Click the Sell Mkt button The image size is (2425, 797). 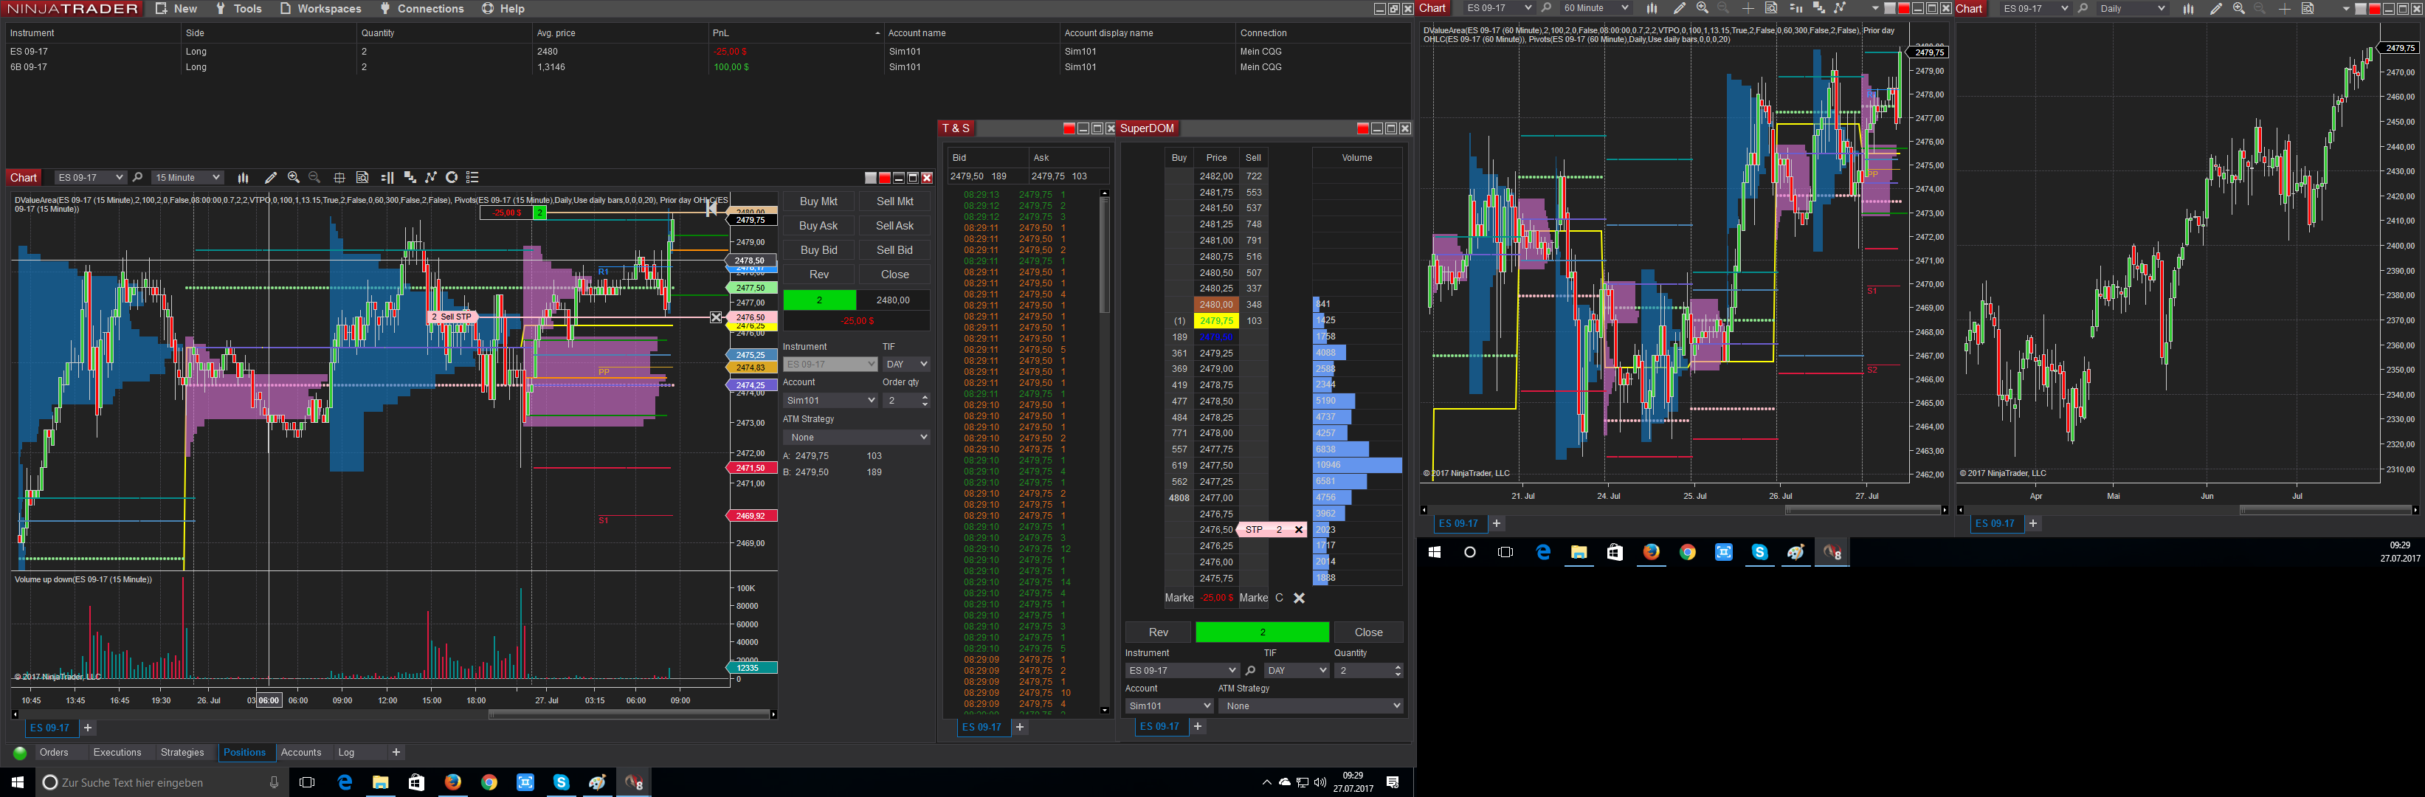pos(894,201)
